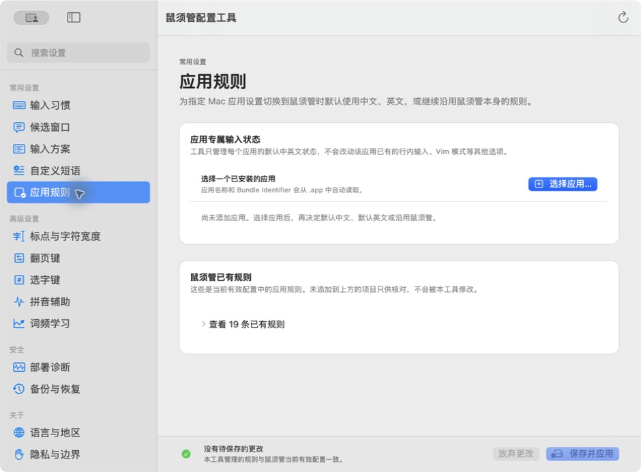Open the 选字键 settings
Screen dimensions: 641x472
tap(78, 280)
